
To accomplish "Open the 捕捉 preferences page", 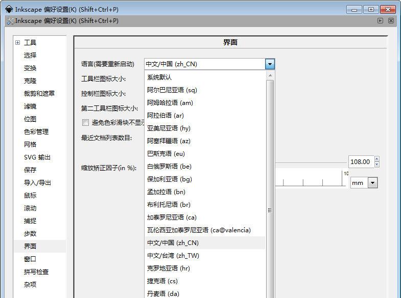I will [x=30, y=221].
